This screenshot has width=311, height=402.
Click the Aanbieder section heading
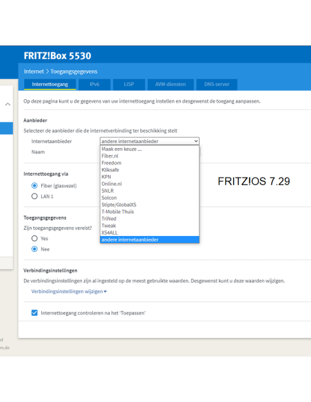coord(35,120)
